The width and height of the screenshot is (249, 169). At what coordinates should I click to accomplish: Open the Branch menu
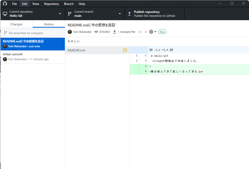click(x=68, y=4)
